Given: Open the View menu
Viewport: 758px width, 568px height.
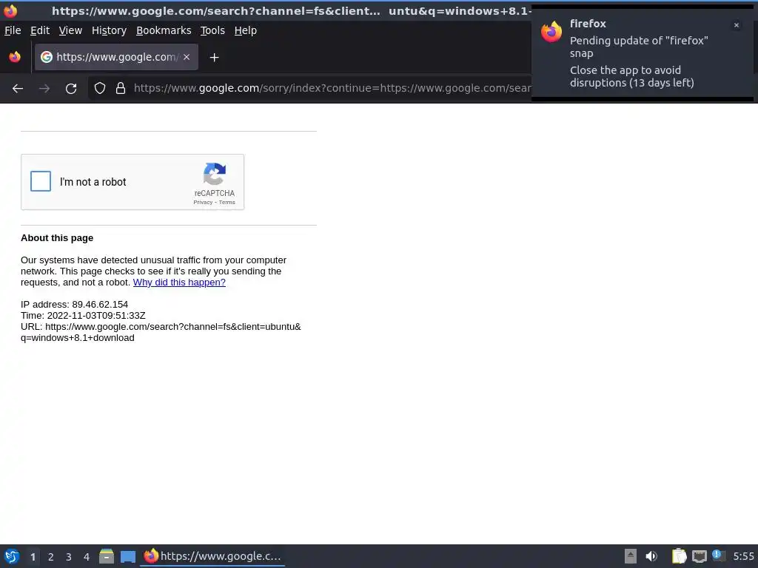Looking at the screenshot, I should click(70, 30).
